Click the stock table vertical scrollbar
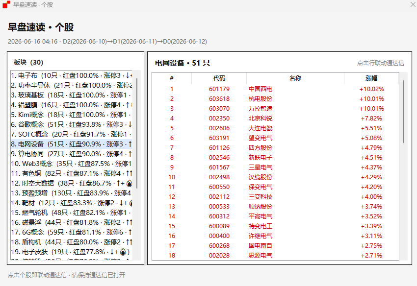 point(404,112)
